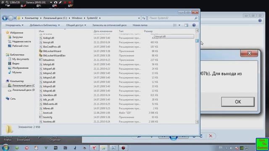Sort by the Имя column header
269x151 pixels.
click(x=41, y=31)
